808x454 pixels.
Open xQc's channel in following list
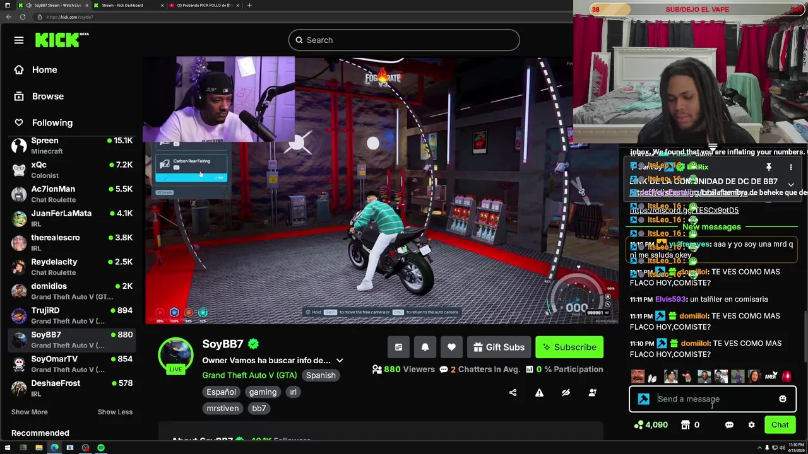[73, 170]
